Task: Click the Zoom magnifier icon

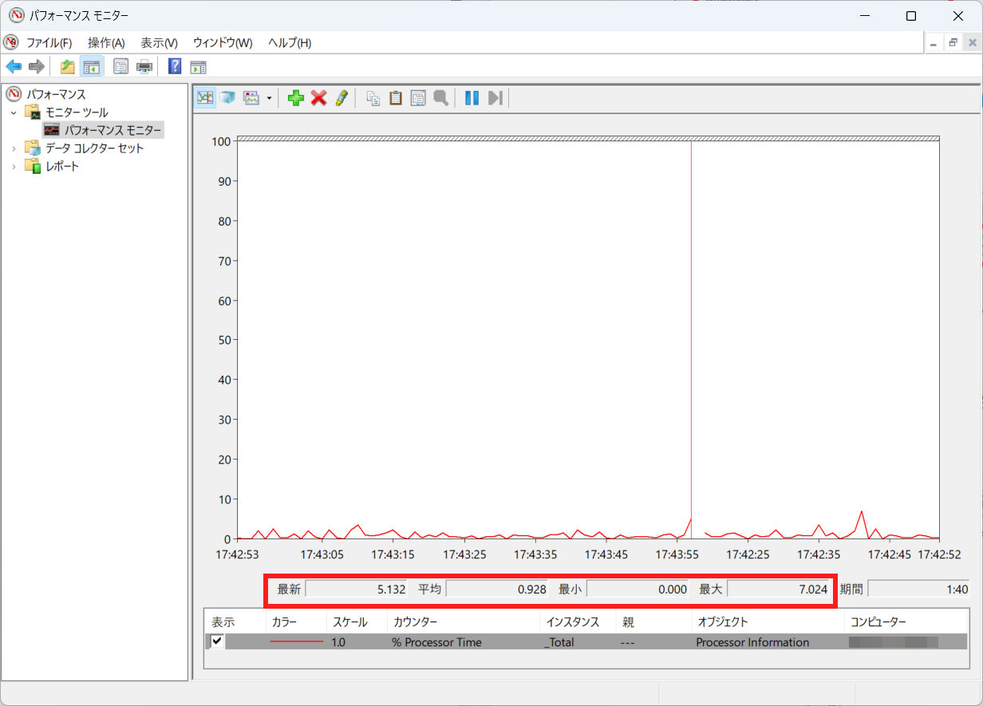Action: (x=440, y=97)
